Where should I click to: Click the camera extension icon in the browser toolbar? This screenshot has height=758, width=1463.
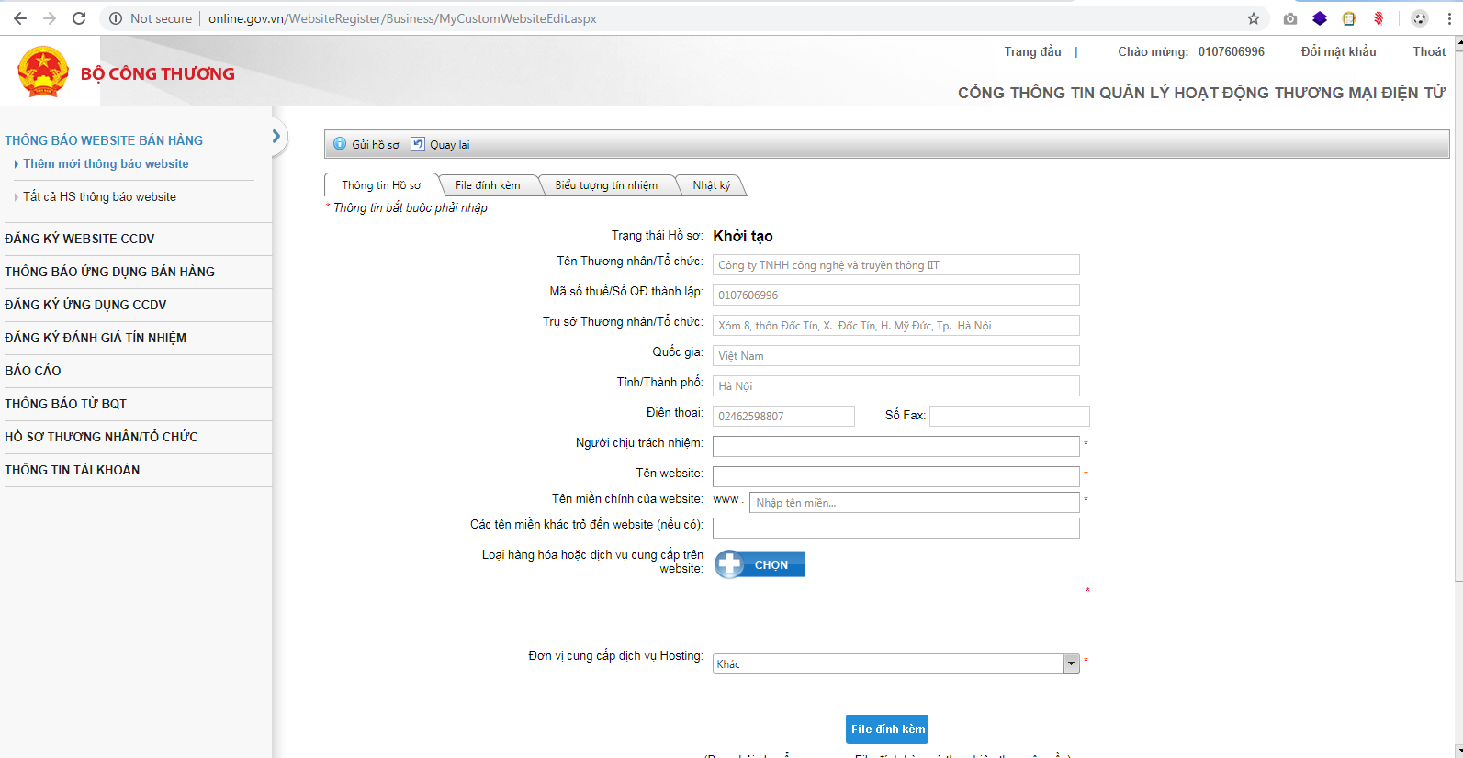[1290, 18]
